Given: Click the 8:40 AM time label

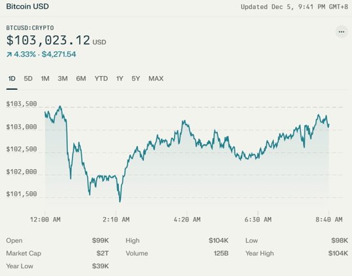Looking at the screenshot, I should tap(329, 220).
